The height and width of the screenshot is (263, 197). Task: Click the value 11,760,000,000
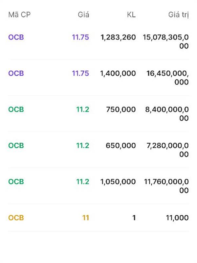tap(166, 186)
